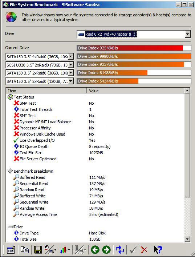Save results with the floppy disk icon
The image size is (195, 257).
[38, 250]
